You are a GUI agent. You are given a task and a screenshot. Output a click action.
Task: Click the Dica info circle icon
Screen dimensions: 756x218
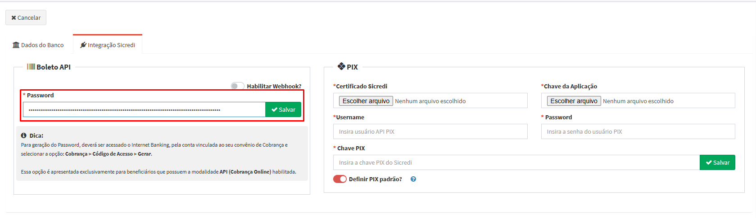click(x=24, y=135)
